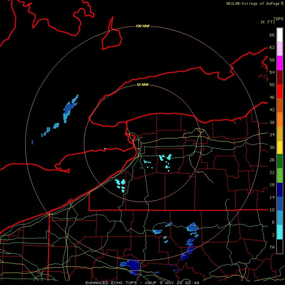Viewport: 285px width, 285px height.
Task: Click the TOPS legend title
Action: [278, 19]
